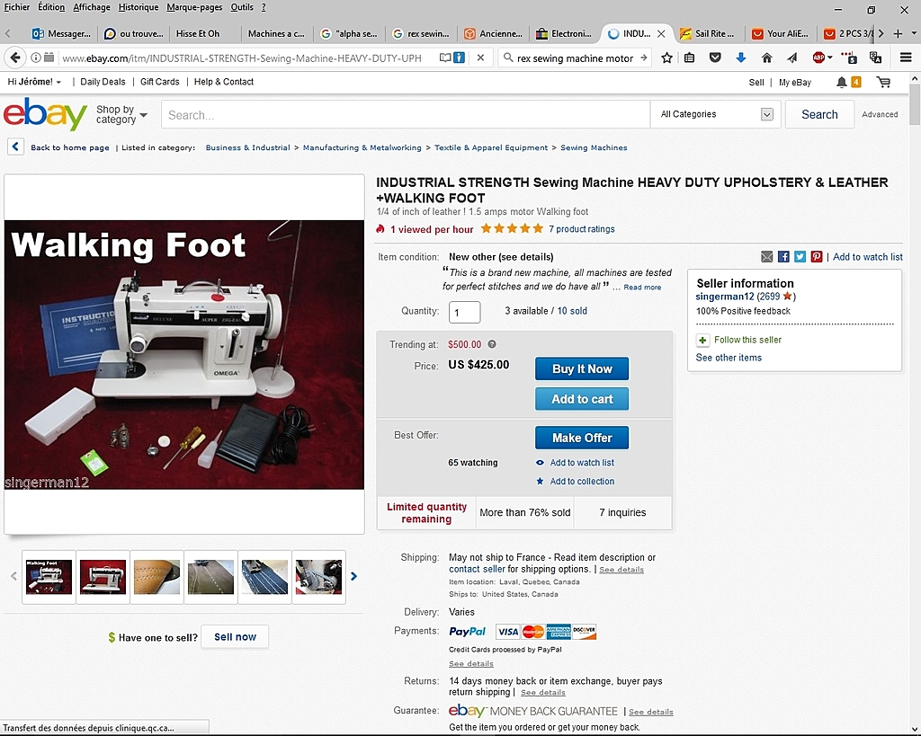Open the site identity info icon

pos(35,58)
